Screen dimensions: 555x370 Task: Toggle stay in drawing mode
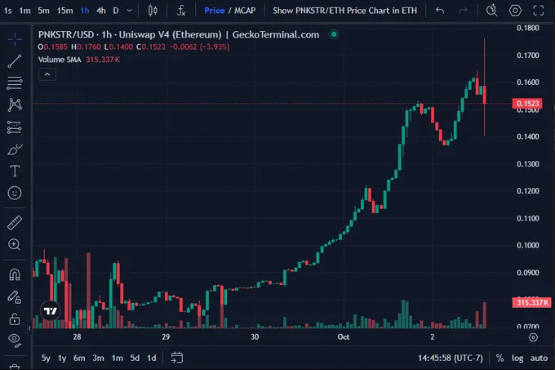click(15, 296)
